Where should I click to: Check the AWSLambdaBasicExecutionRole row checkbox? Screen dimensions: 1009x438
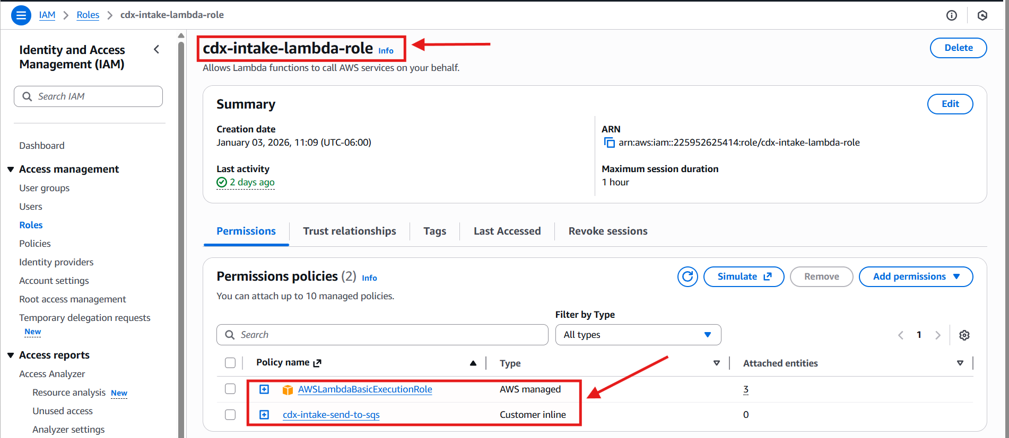pyautogui.click(x=230, y=389)
